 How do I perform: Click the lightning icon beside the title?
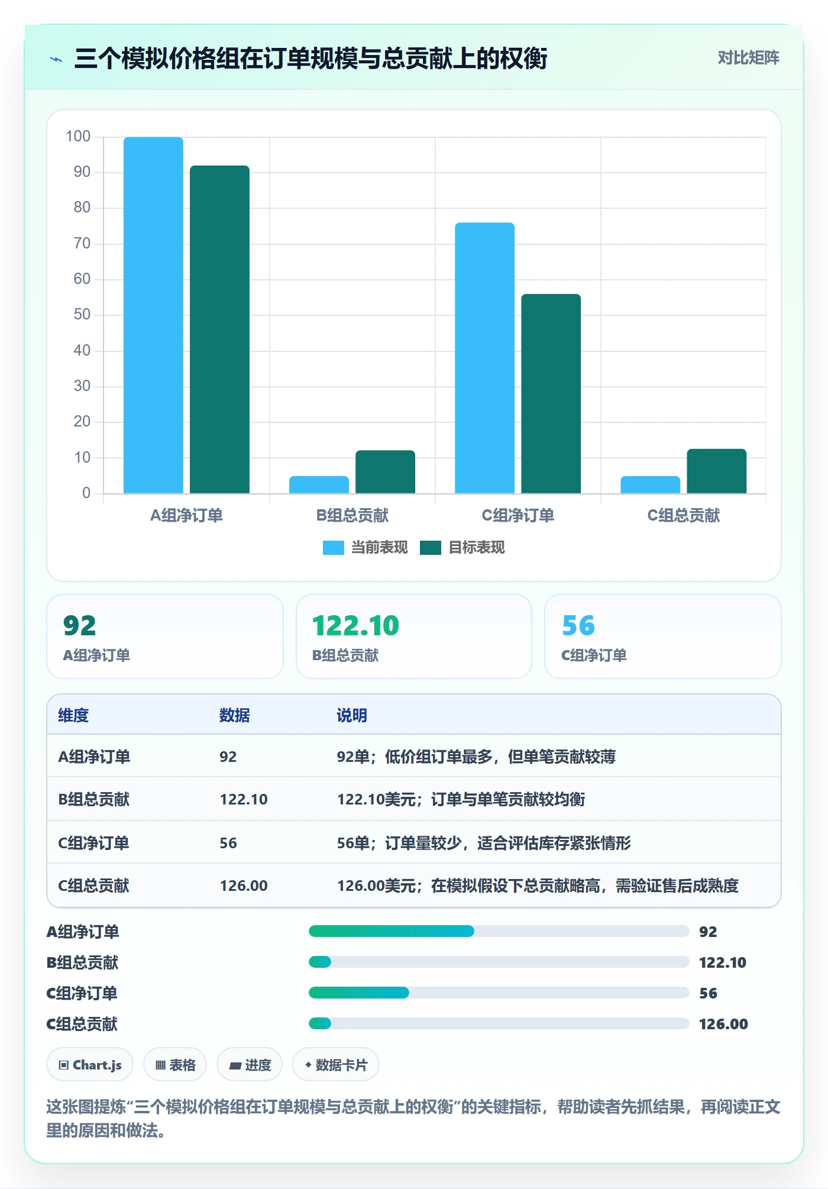[x=56, y=59]
